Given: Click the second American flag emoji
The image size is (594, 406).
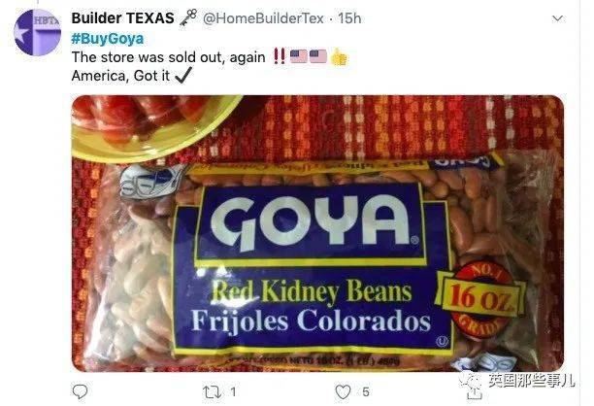Looking at the screenshot, I should (x=317, y=57).
